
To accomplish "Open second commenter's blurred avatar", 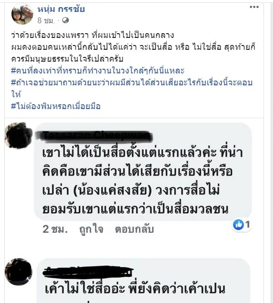I will point(19,272).
